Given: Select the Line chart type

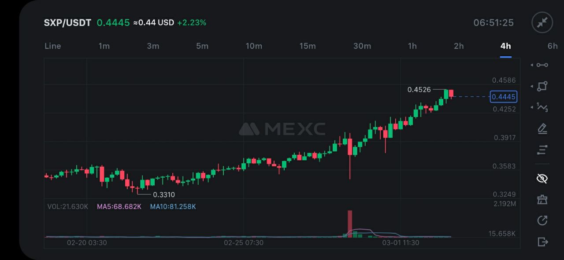Looking at the screenshot, I should point(53,46).
